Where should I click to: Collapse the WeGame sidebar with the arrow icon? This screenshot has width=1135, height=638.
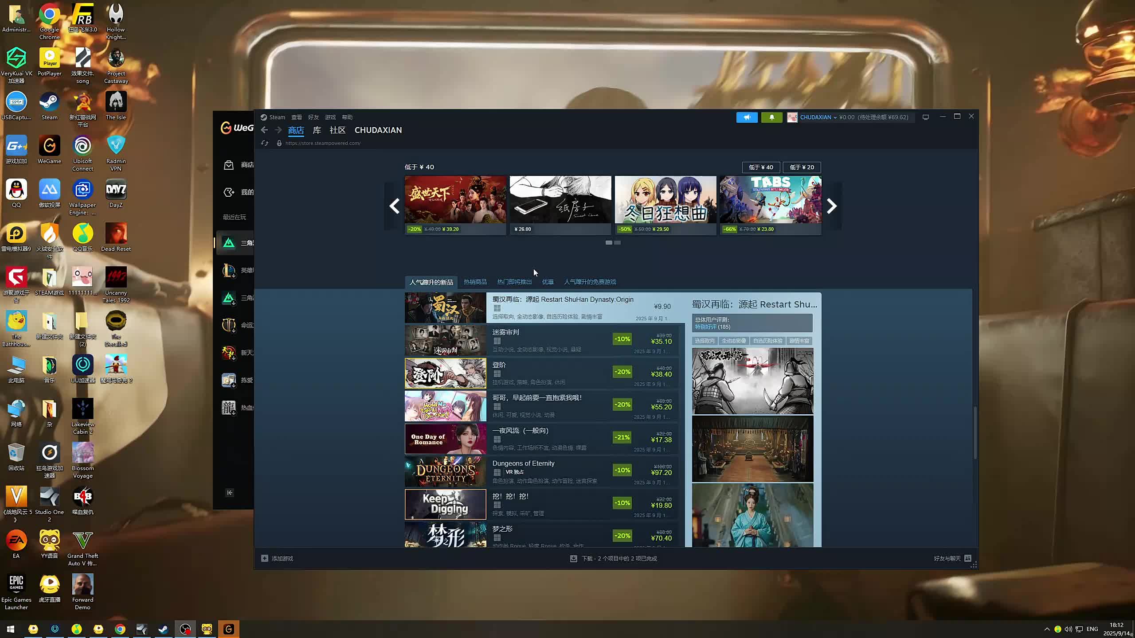click(230, 493)
